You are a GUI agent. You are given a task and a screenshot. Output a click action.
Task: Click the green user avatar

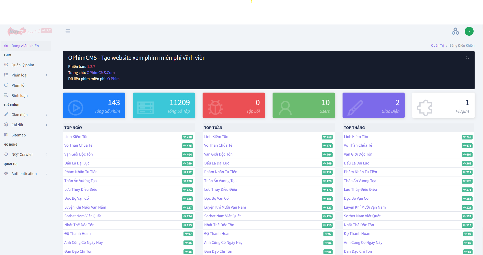click(469, 31)
